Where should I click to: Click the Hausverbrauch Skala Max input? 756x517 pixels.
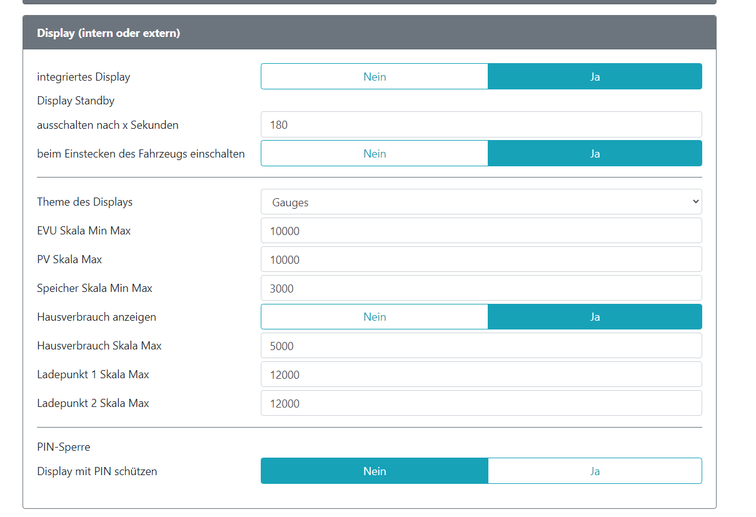(481, 346)
